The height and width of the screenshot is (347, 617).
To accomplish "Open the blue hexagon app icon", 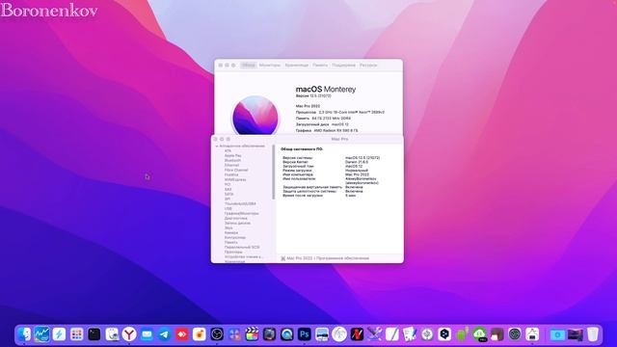I will [x=444, y=334].
